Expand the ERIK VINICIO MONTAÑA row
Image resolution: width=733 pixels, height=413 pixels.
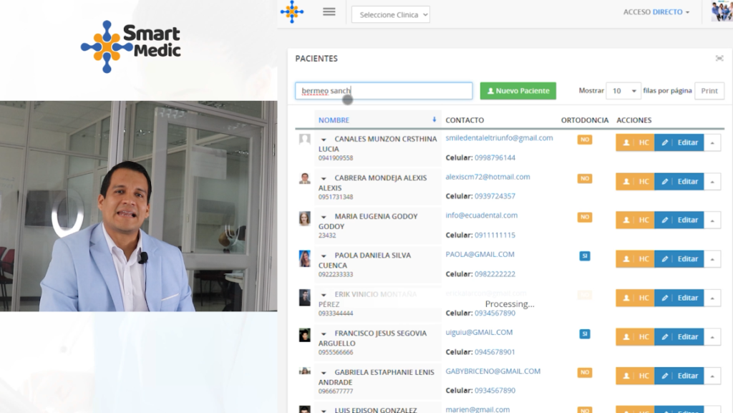click(x=324, y=295)
